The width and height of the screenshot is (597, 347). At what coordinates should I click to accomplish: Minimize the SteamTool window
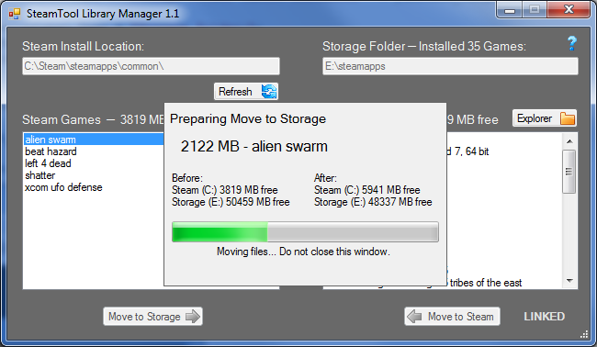point(510,10)
